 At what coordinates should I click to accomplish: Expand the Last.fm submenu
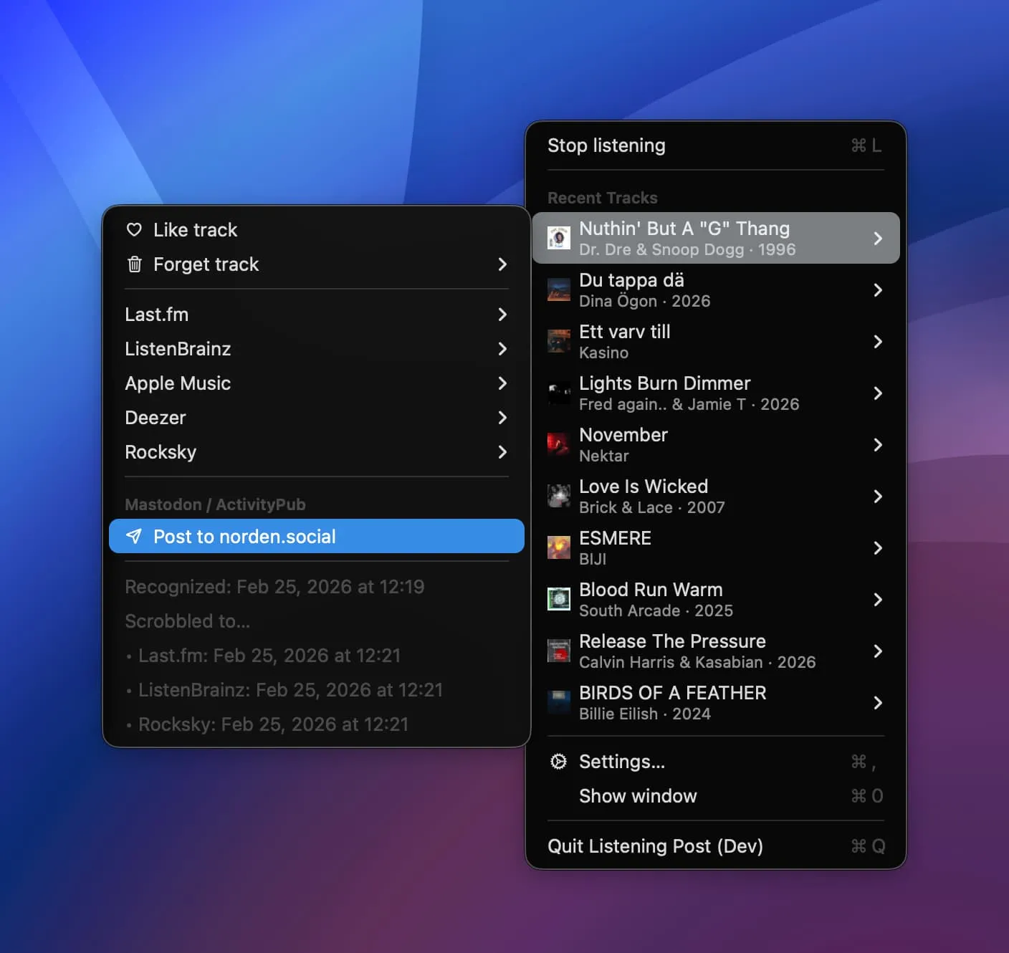tap(502, 314)
